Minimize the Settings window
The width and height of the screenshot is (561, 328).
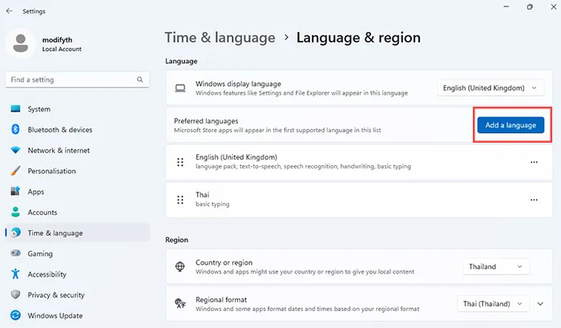(x=506, y=6)
